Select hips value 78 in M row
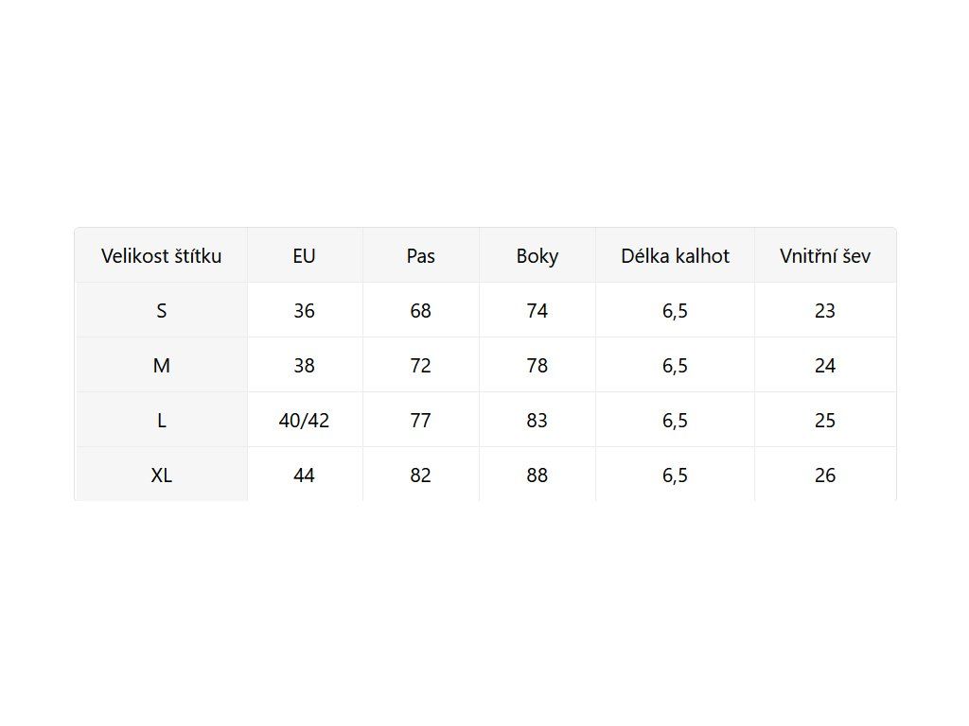969x726 pixels. [x=537, y=366]
